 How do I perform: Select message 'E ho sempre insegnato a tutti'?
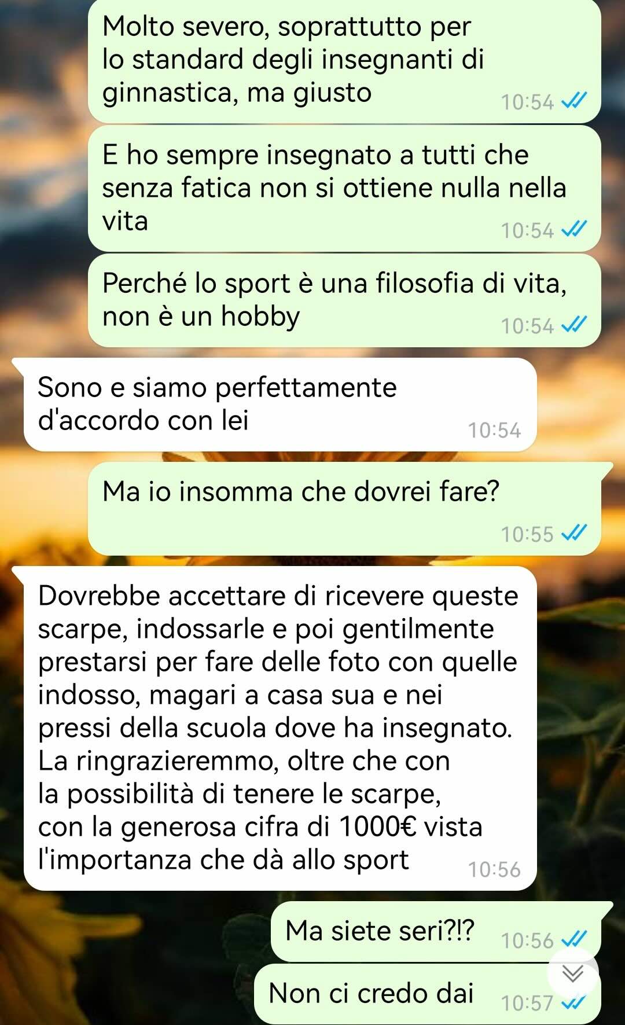pos(344,189)
